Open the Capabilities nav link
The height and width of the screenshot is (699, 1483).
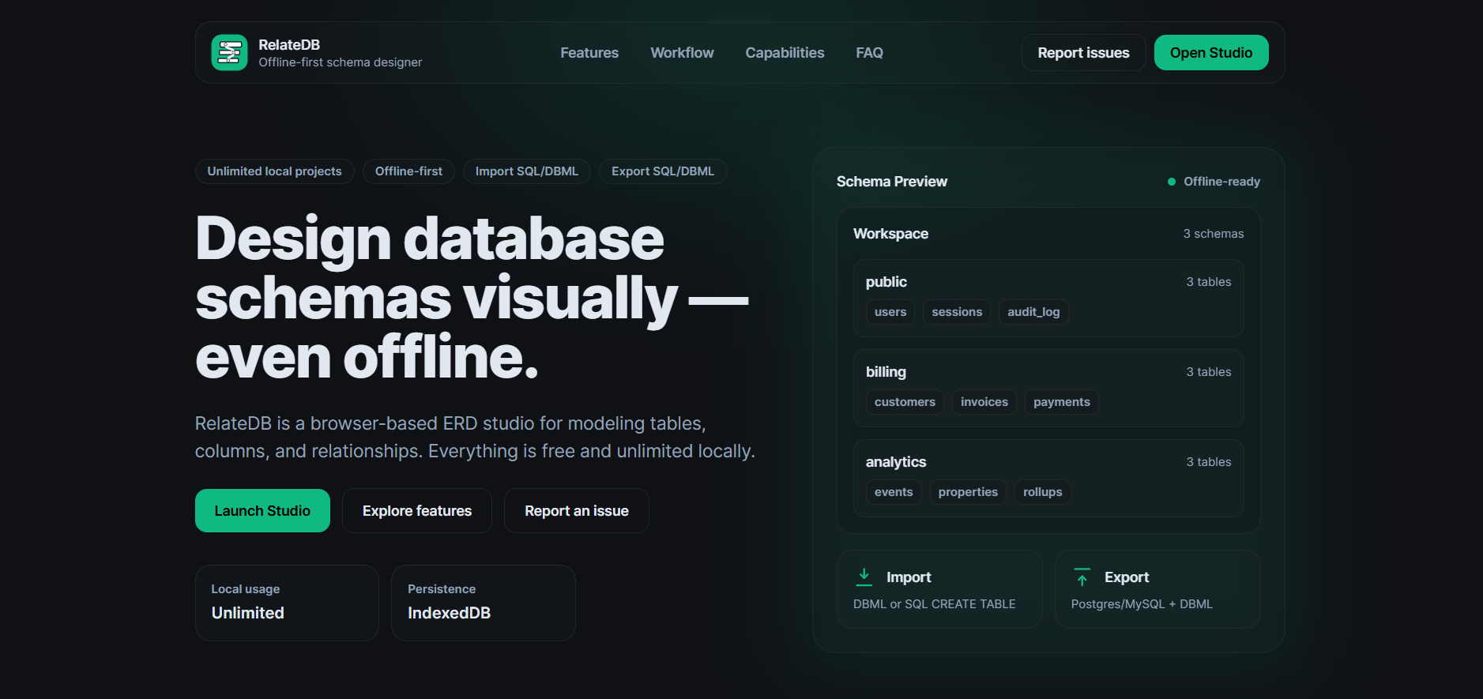(x=785, y=53)
